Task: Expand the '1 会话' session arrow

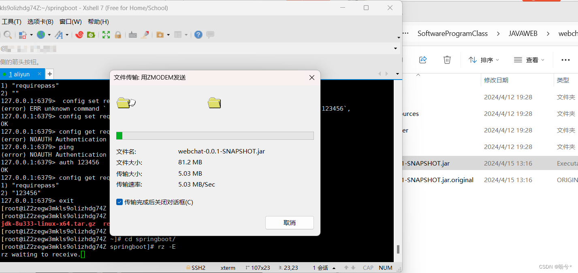Action: (x=334, y=268)
